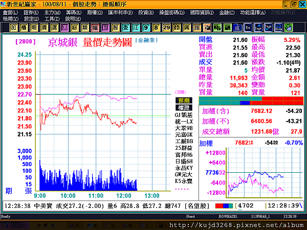Open the 國際資訊(I) menu
Image resolution: width=307 pixels, height=230 pixels.
(x=202, y=13)
